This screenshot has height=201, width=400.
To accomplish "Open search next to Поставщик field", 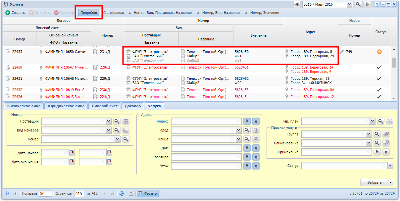I will coord(117,121).
